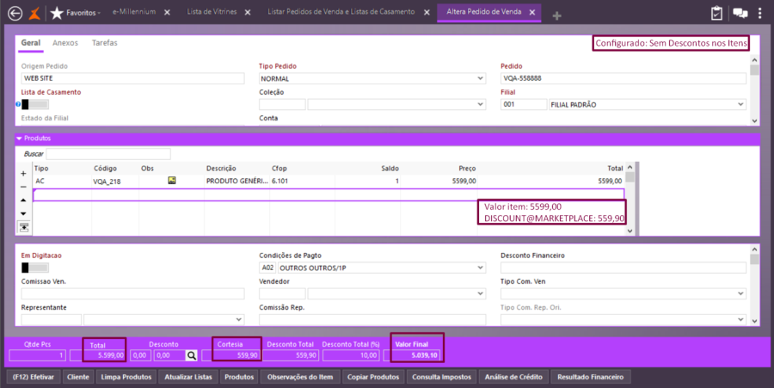Add a new tab with plus icon
Screen dimensions: 774x388
point(556,15)
